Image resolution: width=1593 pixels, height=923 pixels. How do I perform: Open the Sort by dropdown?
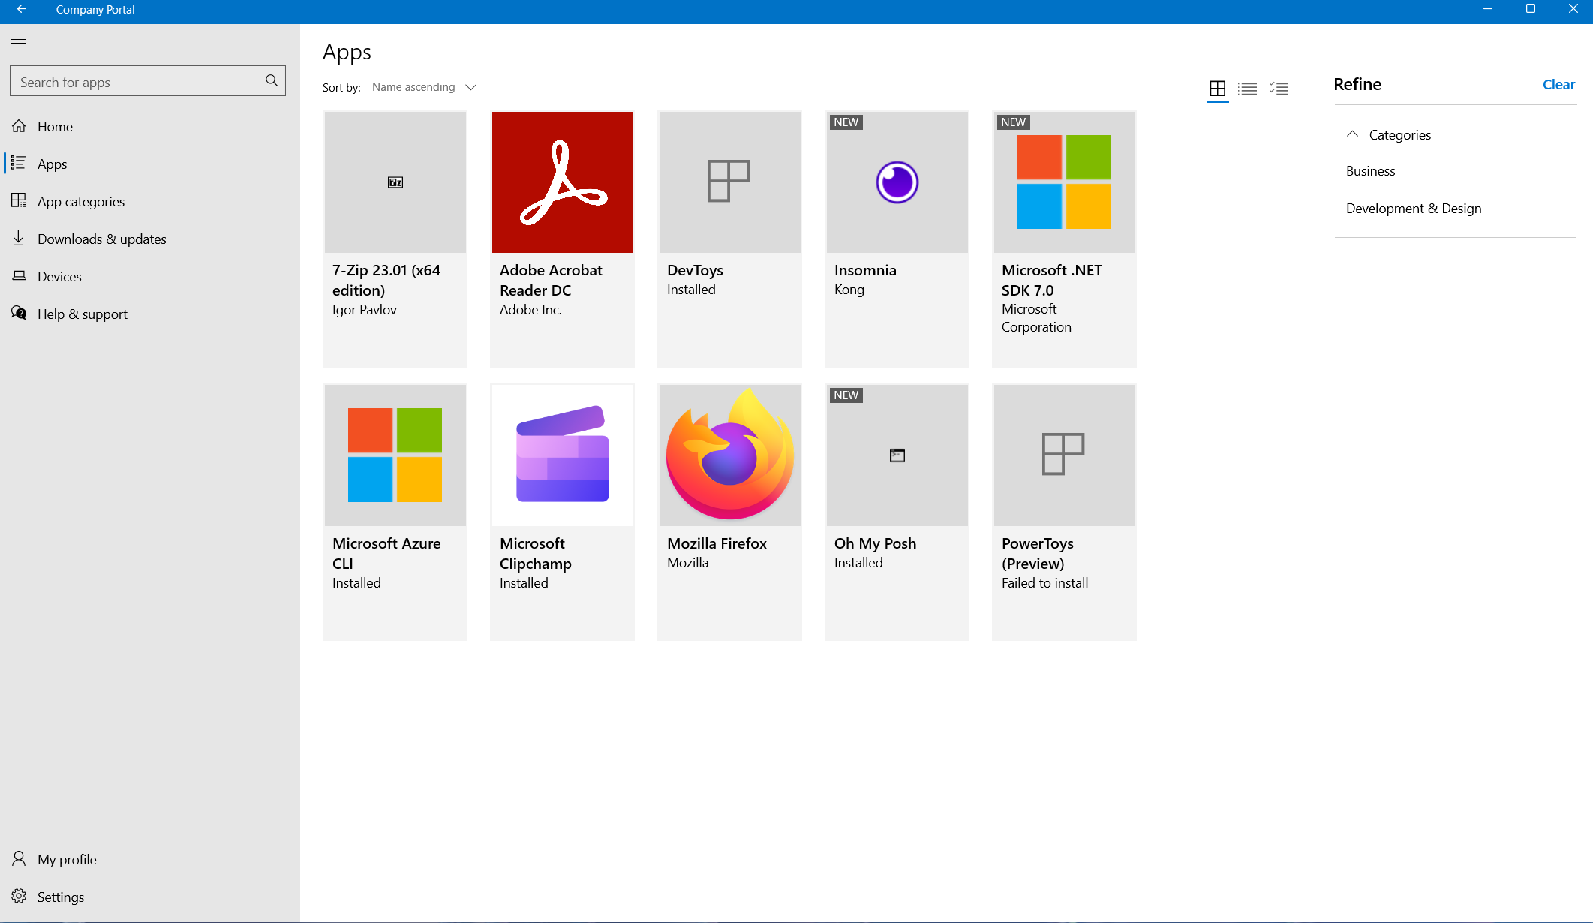point(425,87)
